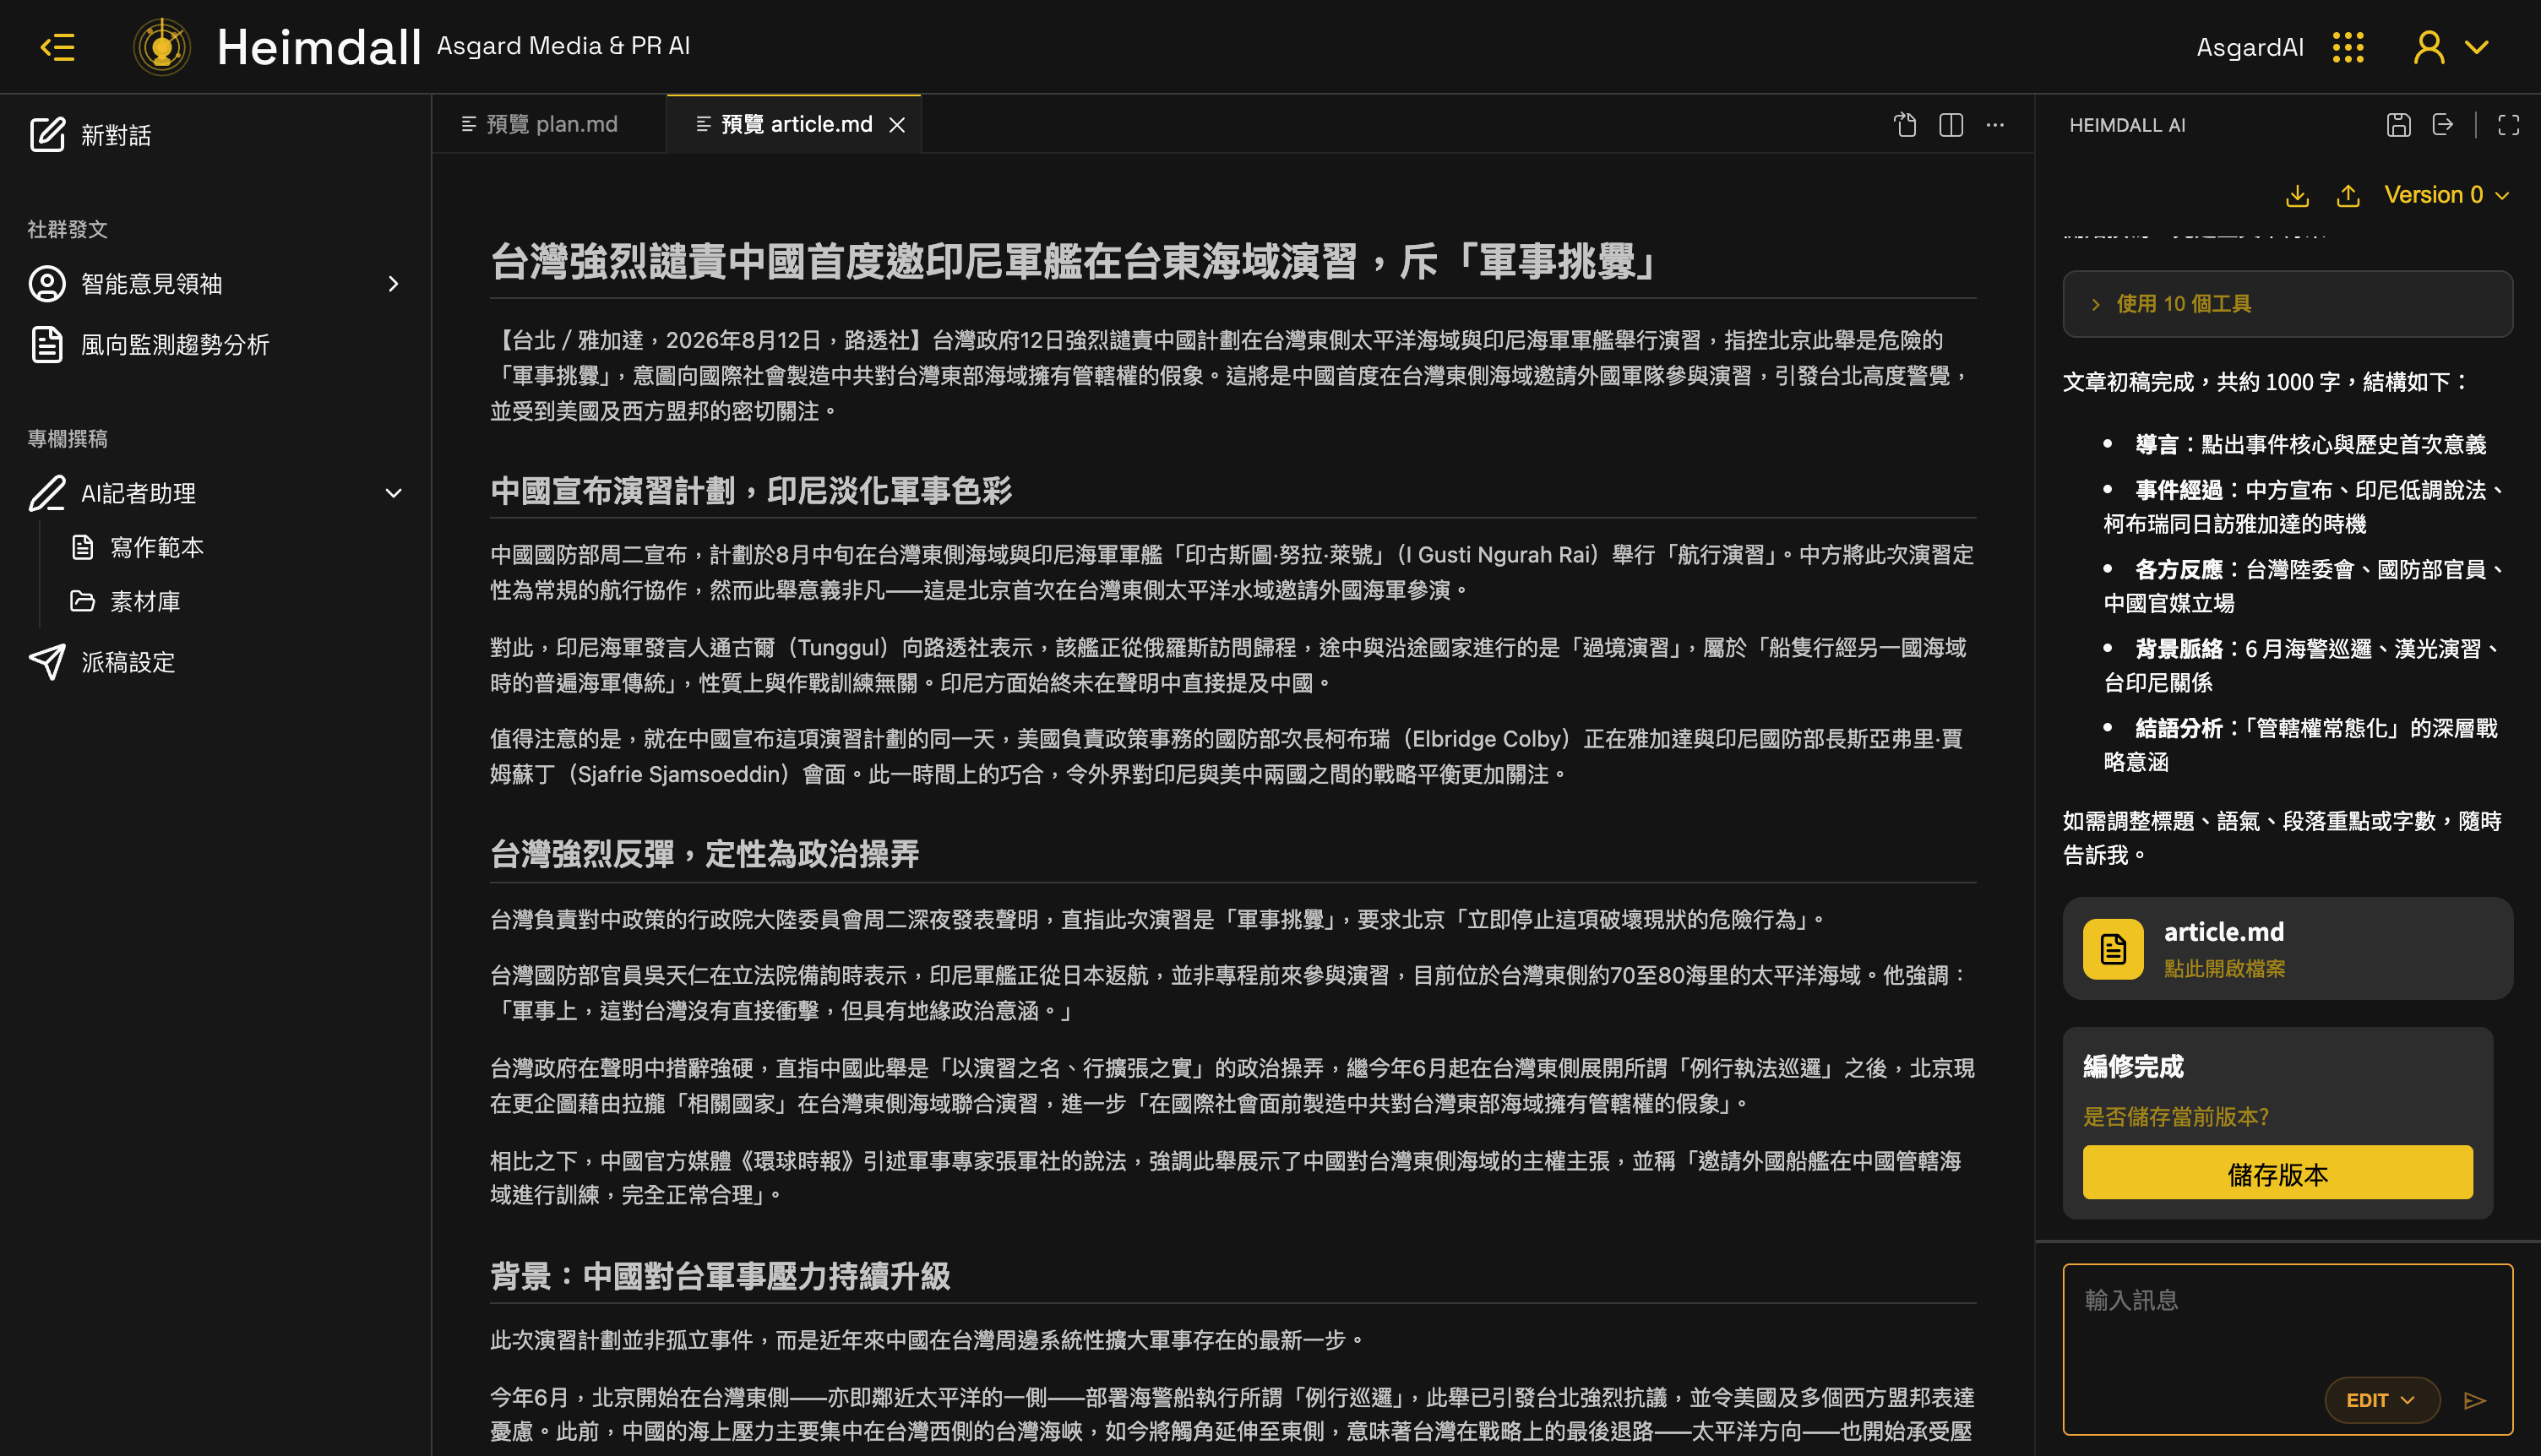
Task: Click the download version icon
Action: click(x=2297, y=195)
